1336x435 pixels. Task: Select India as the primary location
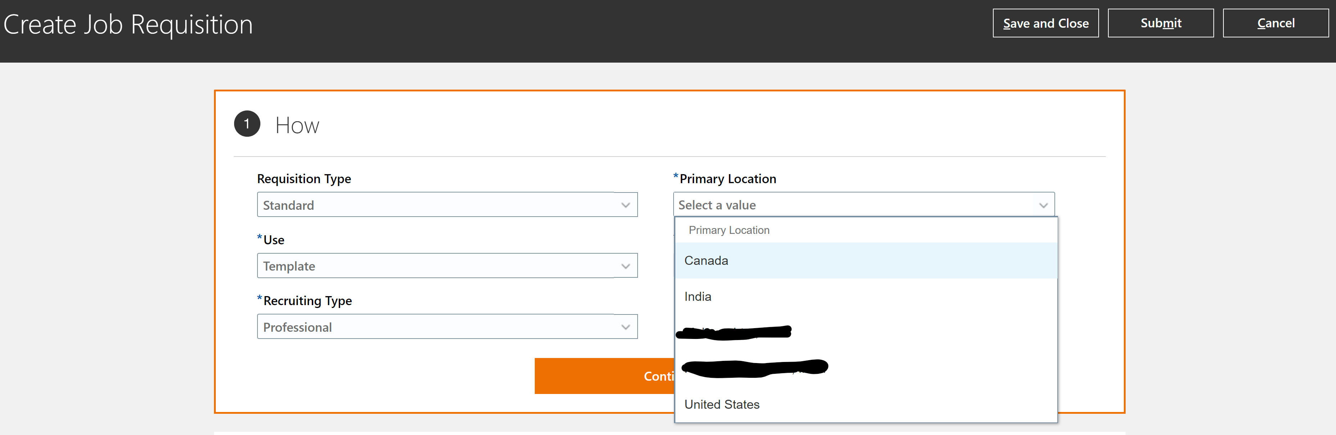(698, 296)
